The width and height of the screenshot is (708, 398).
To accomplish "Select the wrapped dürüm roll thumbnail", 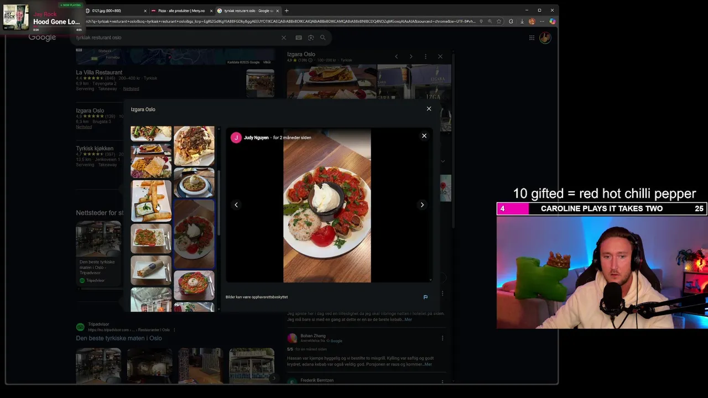I will coord(151,270).
